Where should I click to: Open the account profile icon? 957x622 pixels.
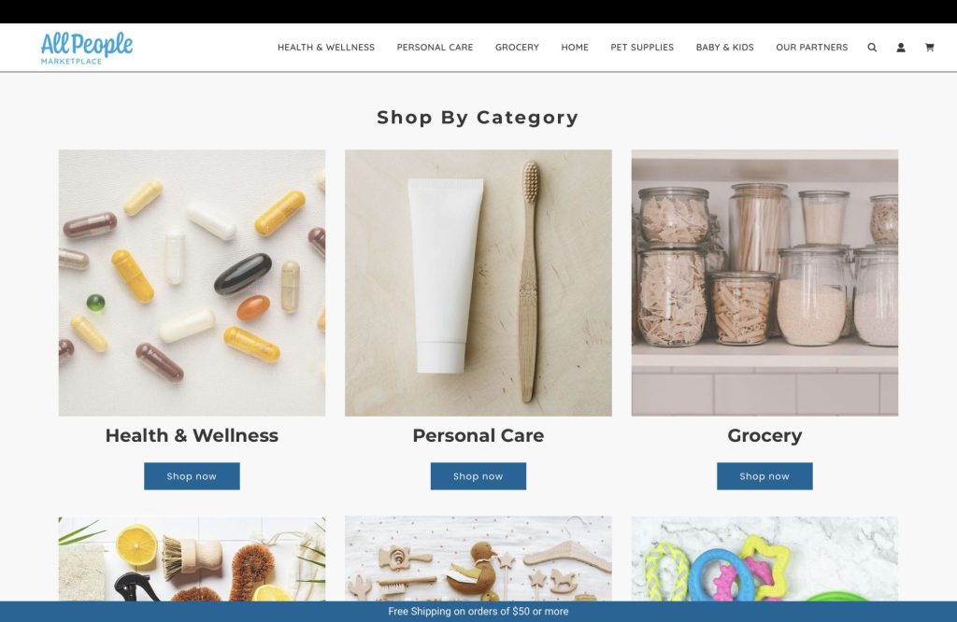coord(900,48)
